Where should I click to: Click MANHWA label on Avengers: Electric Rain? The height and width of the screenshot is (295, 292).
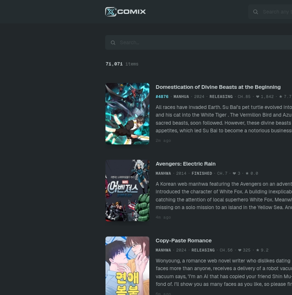163,174
